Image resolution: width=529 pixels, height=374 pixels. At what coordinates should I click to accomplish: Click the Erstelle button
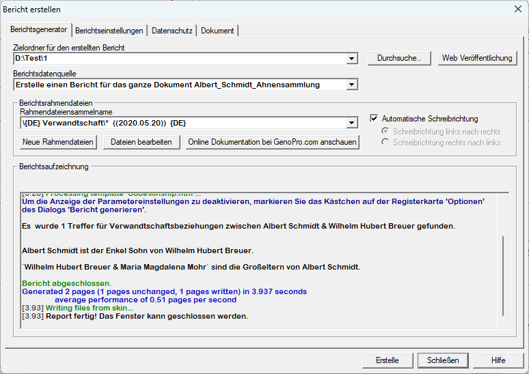click(388, 360)
